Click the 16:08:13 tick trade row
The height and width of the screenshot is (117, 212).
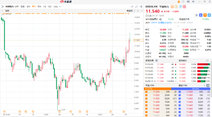click(161, 81)
